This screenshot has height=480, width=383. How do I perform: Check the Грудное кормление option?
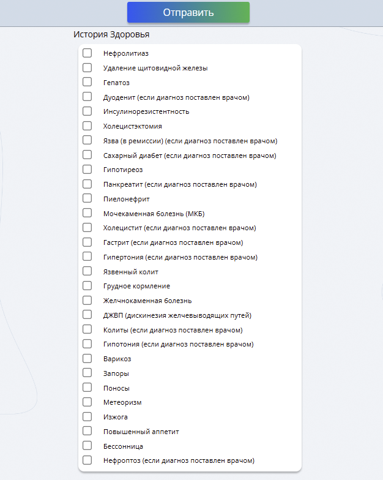coord(87,285)
